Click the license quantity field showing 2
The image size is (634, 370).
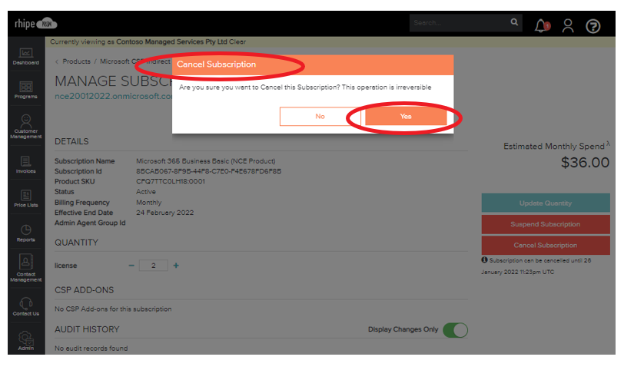153,266
